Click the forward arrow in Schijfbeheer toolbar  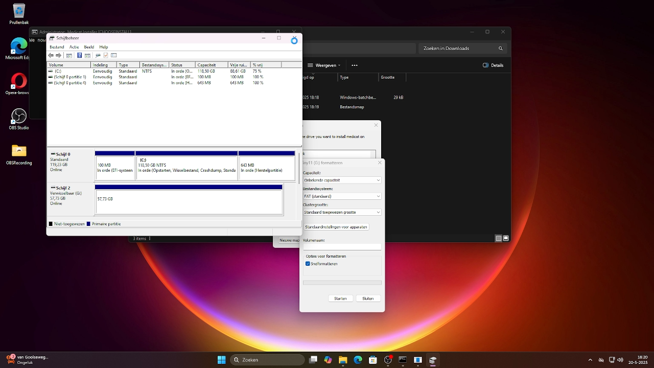[x=58, y=55]
